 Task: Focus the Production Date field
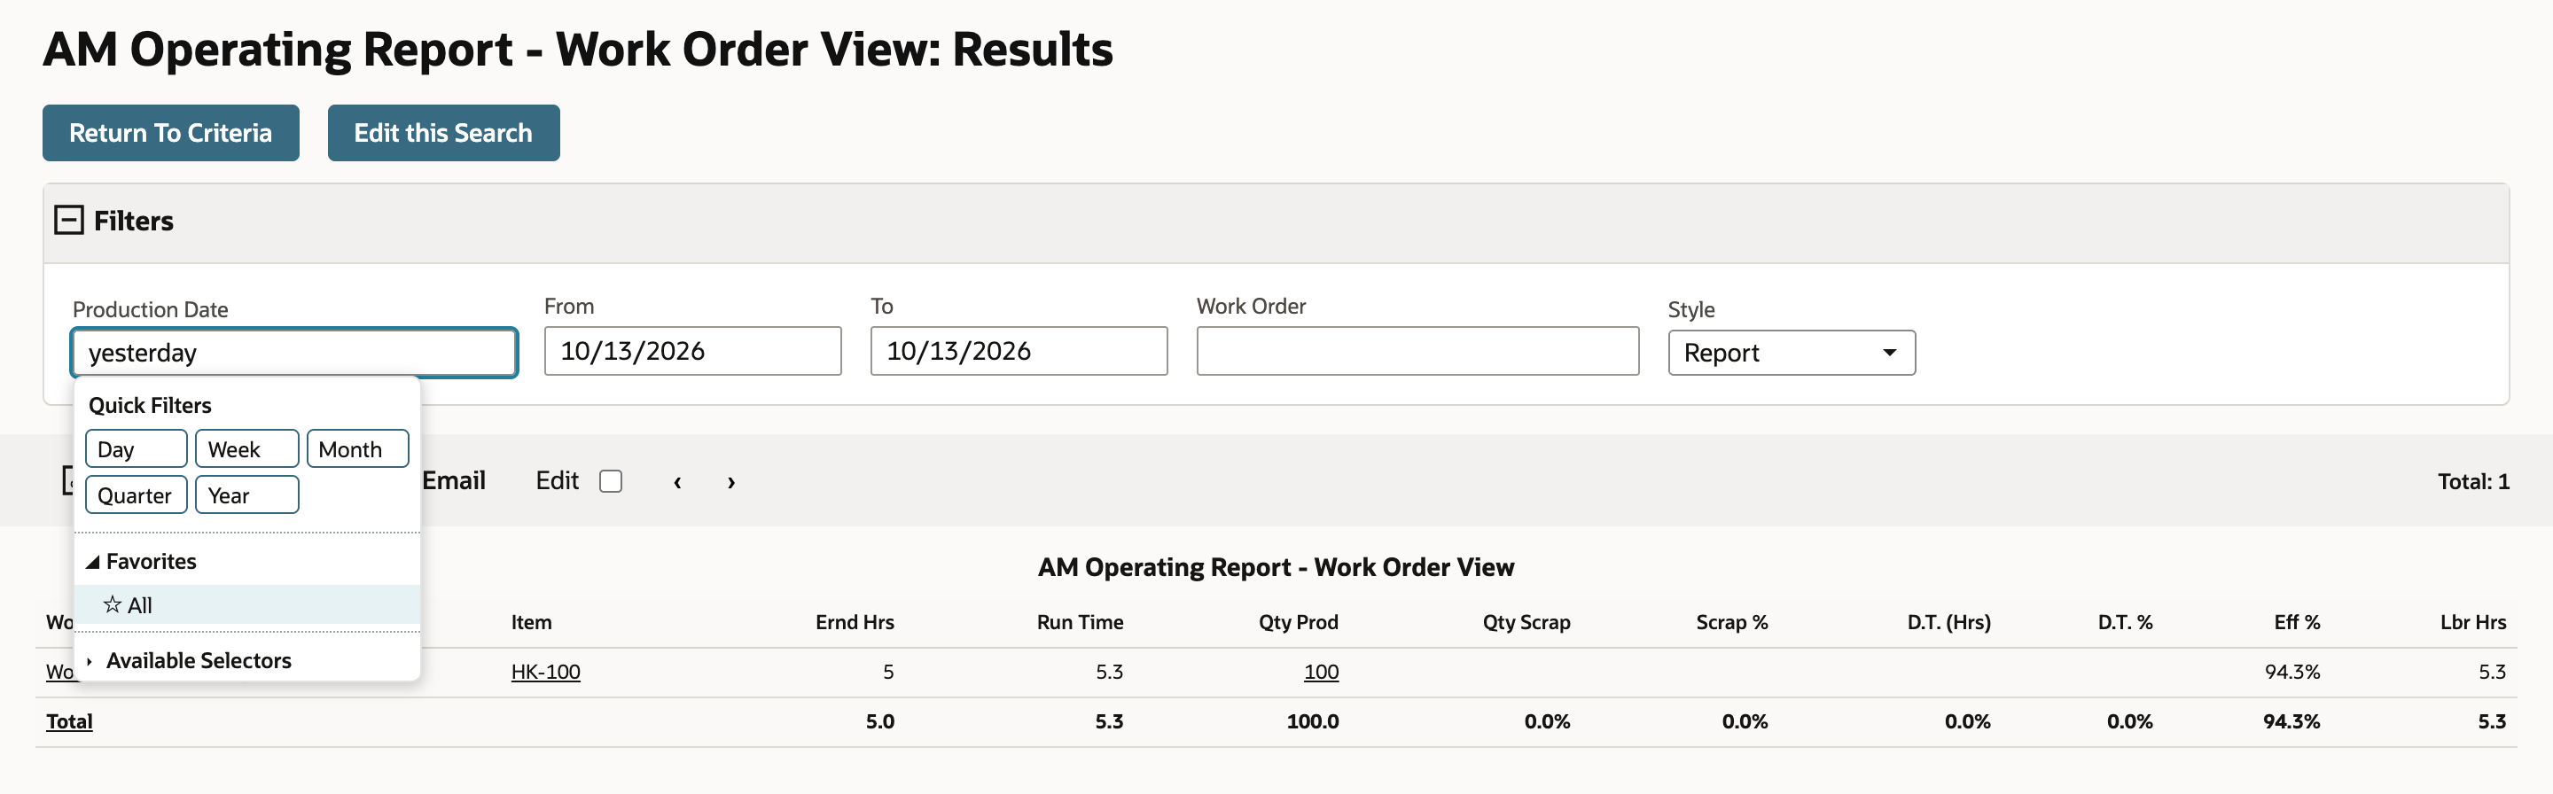tap(294, 353)
